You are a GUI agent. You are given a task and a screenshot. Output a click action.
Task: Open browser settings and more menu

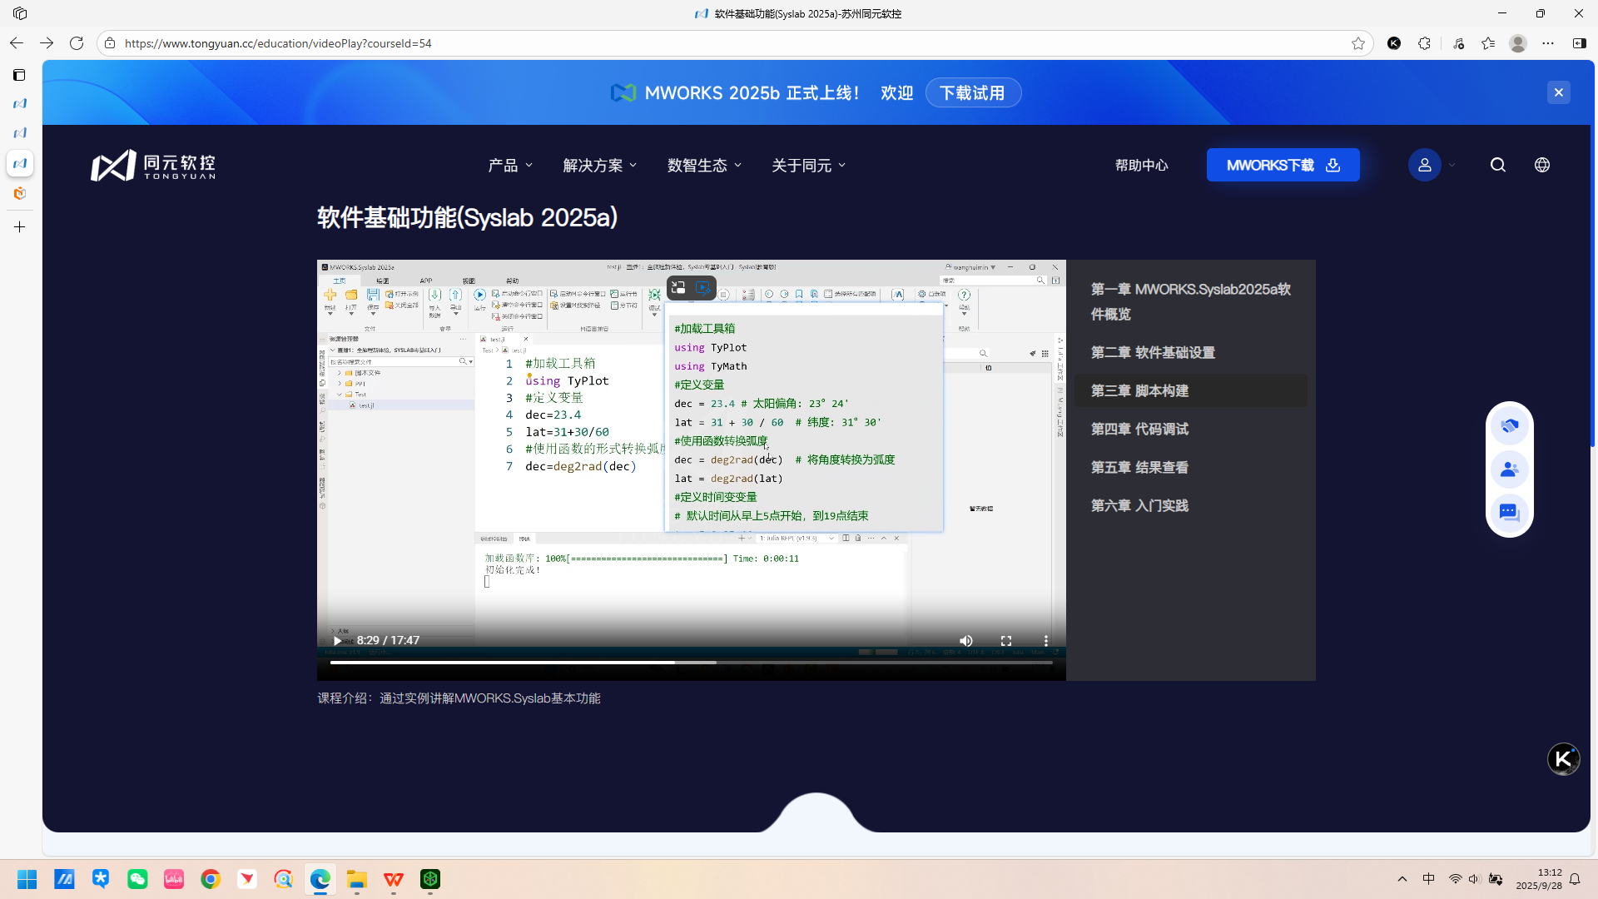(x=1548, y=43)
